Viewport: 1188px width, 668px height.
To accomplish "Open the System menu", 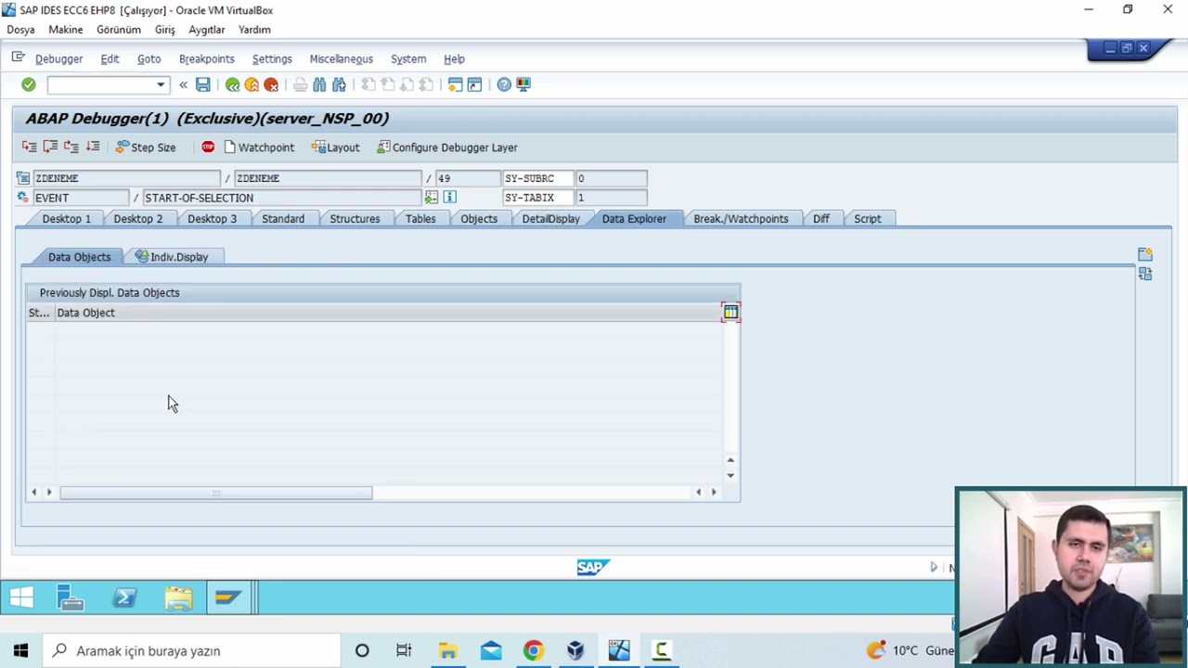I will tap(408, 58).
